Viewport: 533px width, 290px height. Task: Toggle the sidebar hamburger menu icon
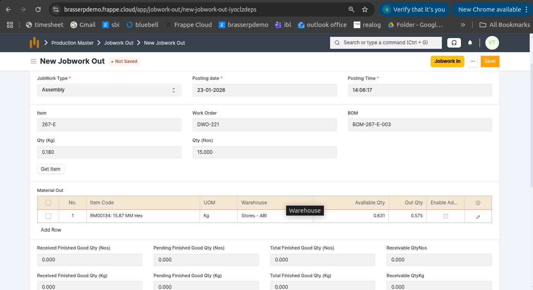click(x=34, y=61)
